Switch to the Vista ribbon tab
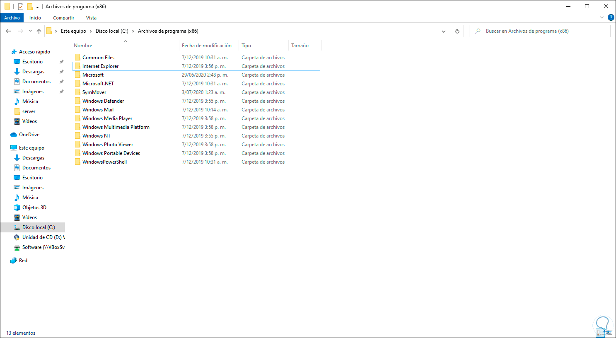 click(x=91, y=18)
